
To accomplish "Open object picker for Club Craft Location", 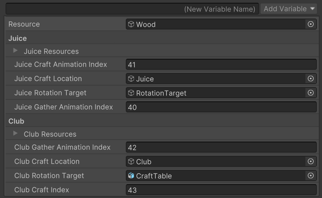I will point(311,162).
